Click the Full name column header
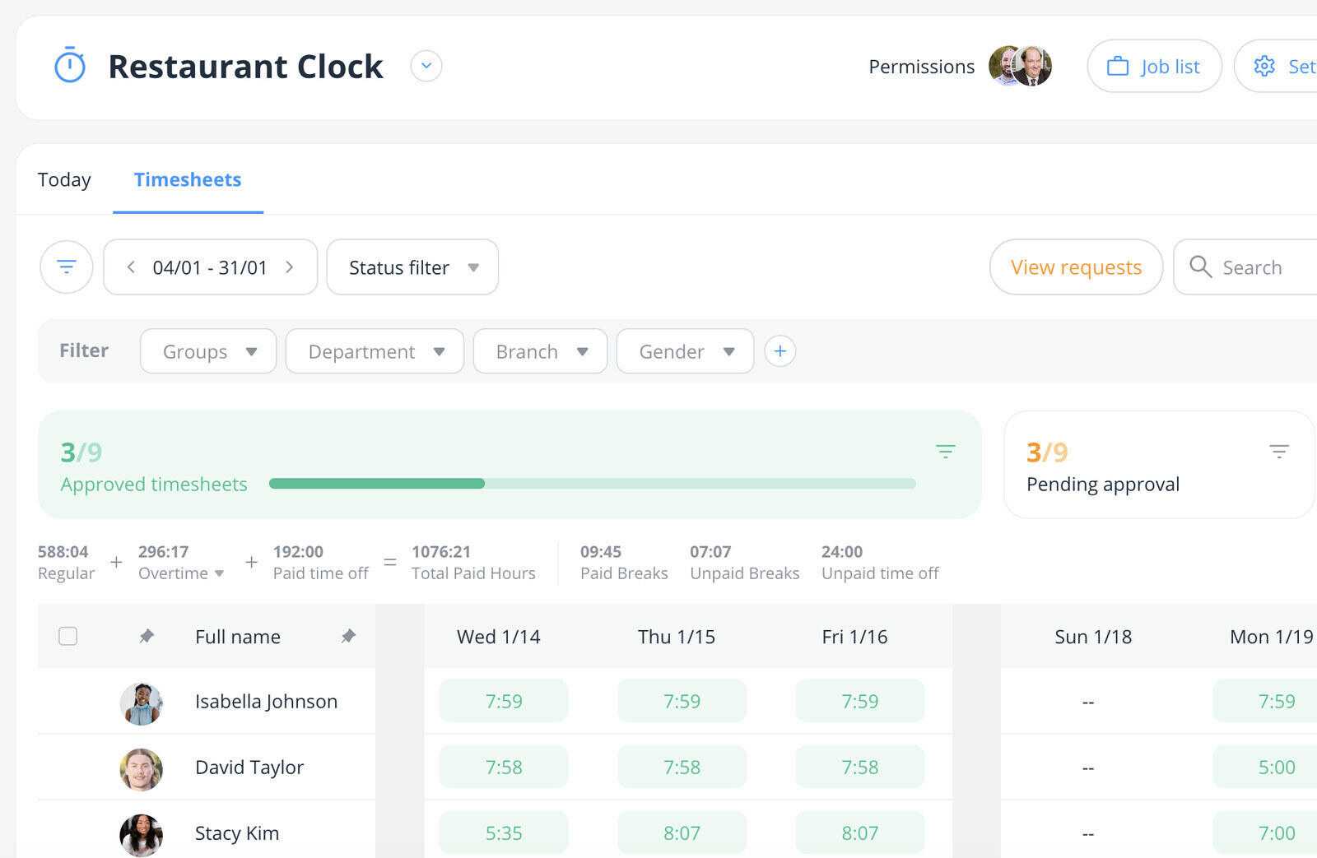Image resolution: width=1317 pixels, height=858 pixels. point(238,637)
